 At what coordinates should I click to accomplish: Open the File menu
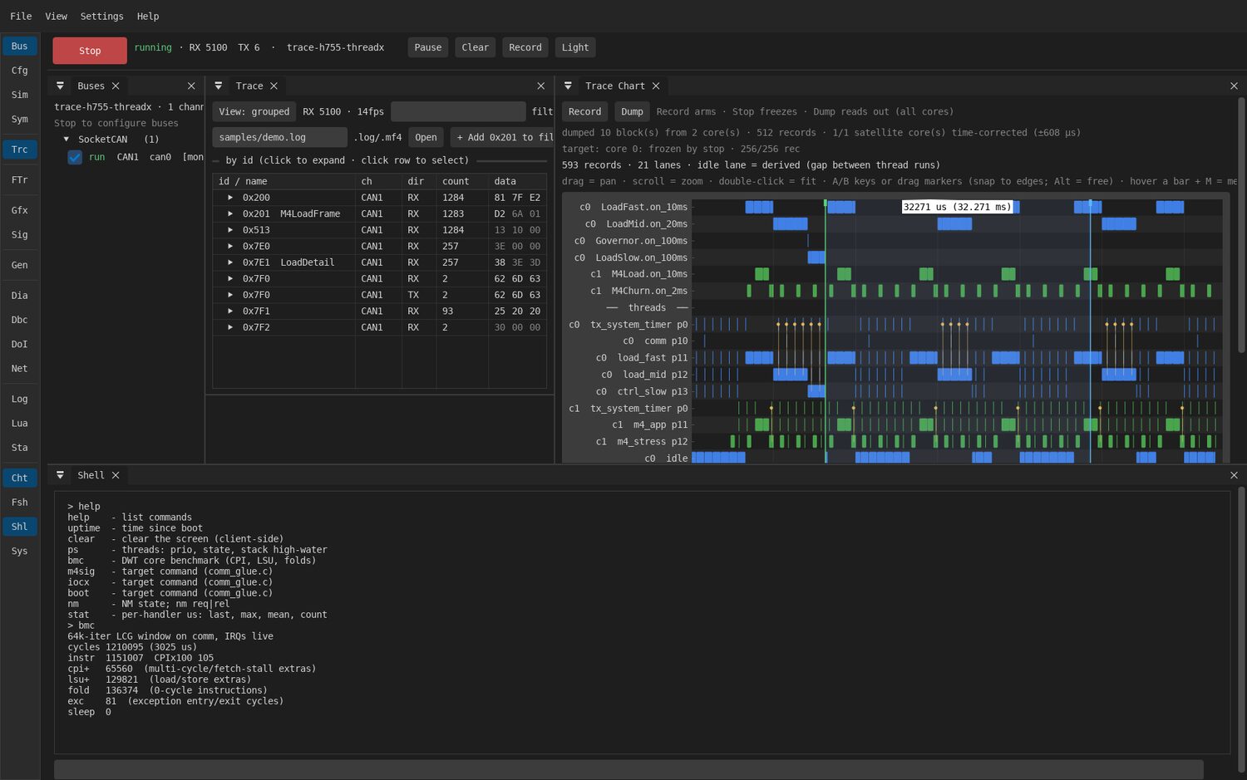[x=21, y=16]
